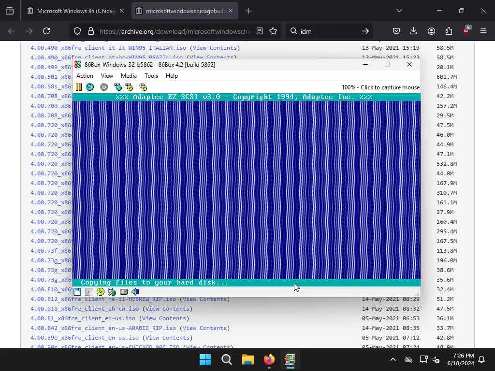Open File Explorer from the taskbar
Screen dimensions: 495x371
[x=248, y=359]
